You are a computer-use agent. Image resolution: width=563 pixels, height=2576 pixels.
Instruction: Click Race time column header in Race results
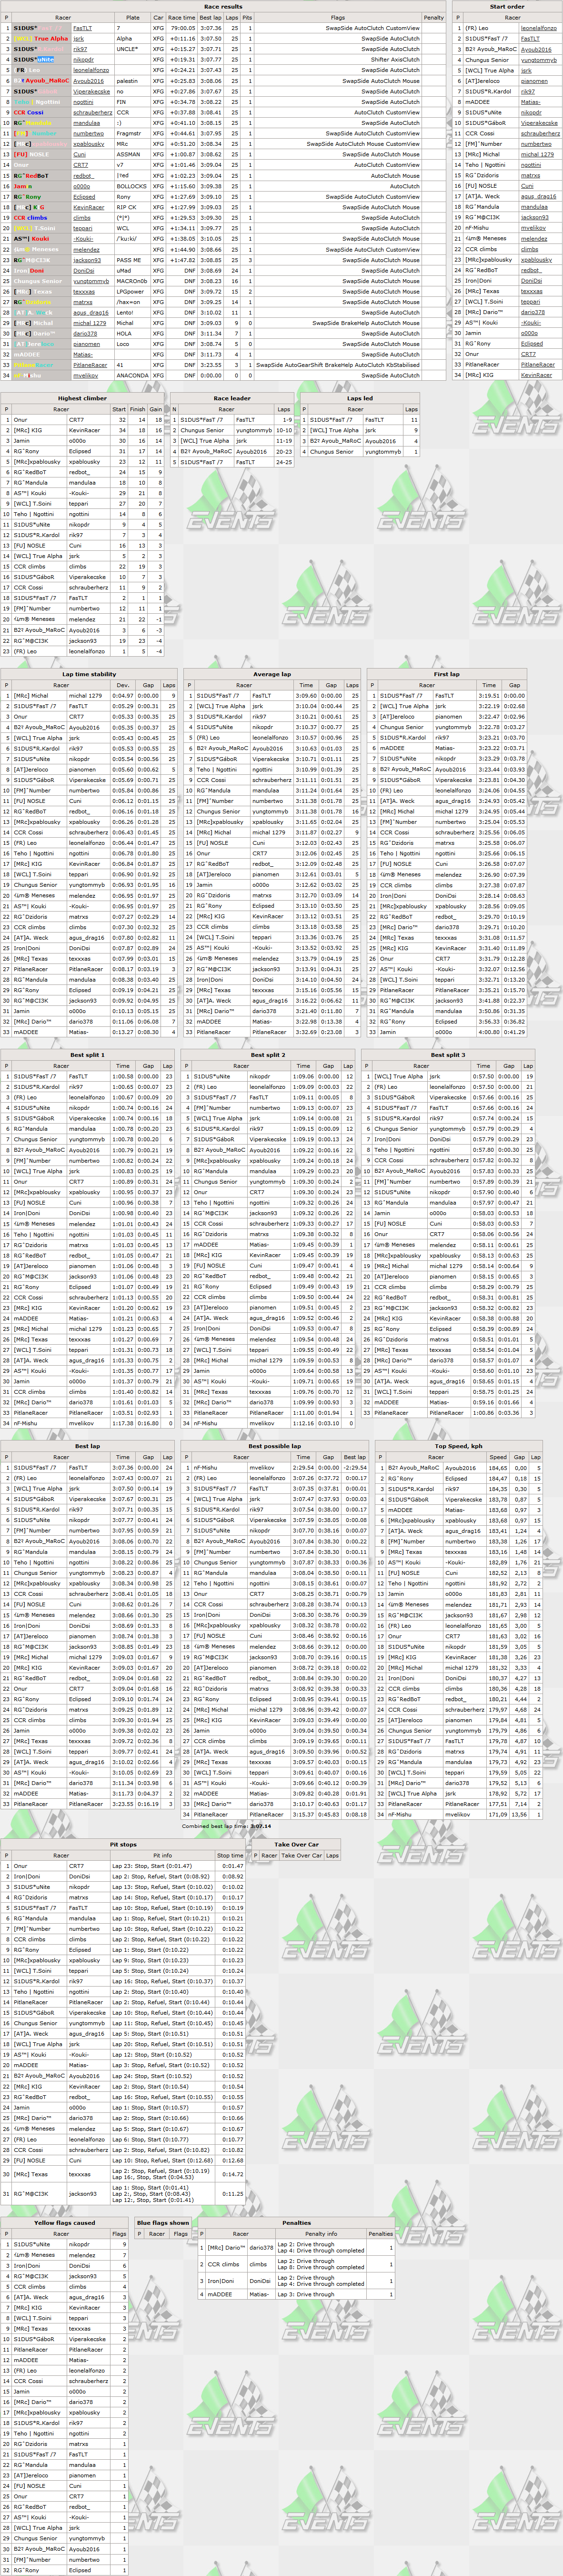click(x=181, y=17)
